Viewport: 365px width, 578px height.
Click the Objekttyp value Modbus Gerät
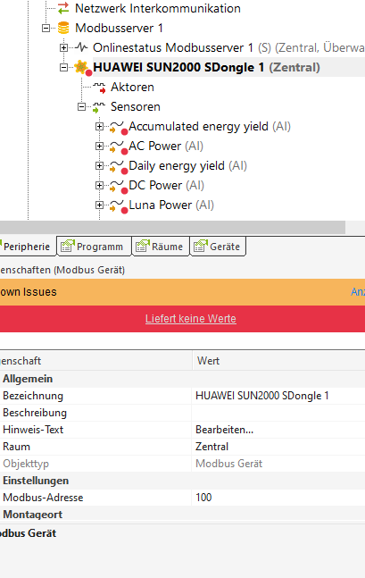click(228, 464)
